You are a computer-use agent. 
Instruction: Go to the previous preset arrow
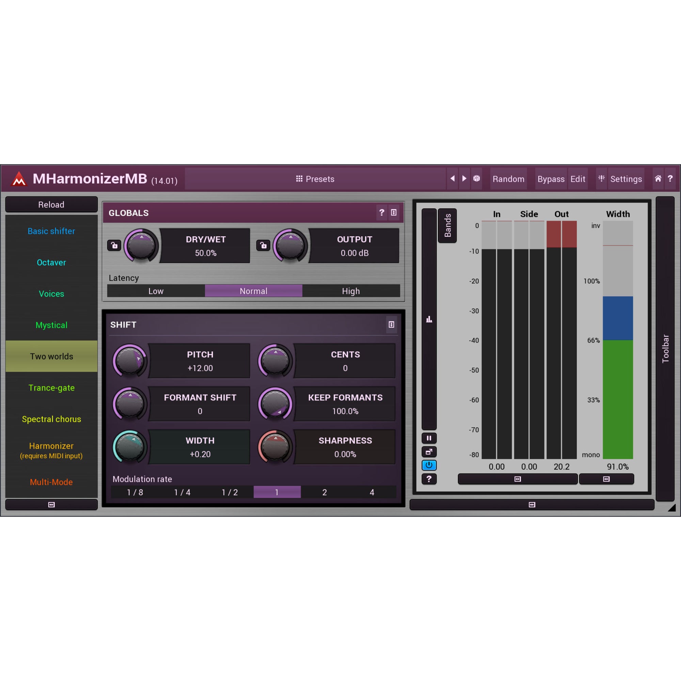point(453,179)
